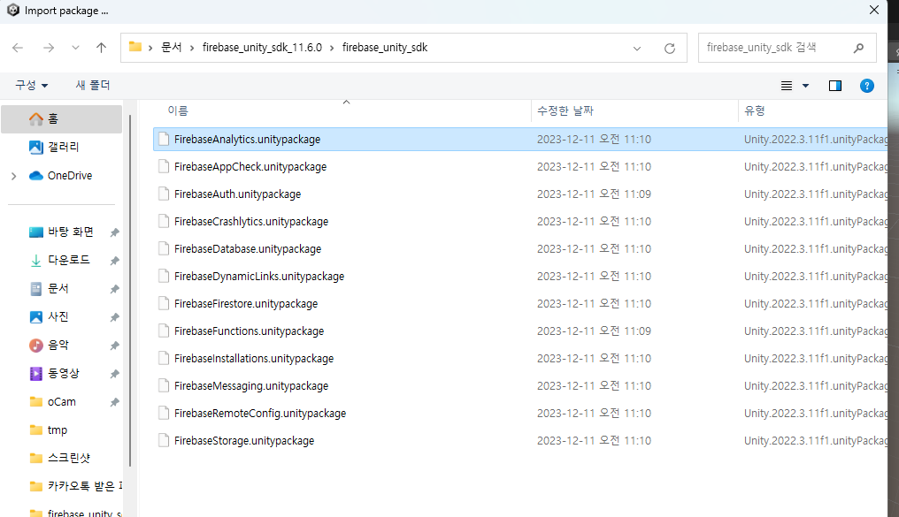Sort by 수정한 날짜 column header

click(x=565, y=110)
